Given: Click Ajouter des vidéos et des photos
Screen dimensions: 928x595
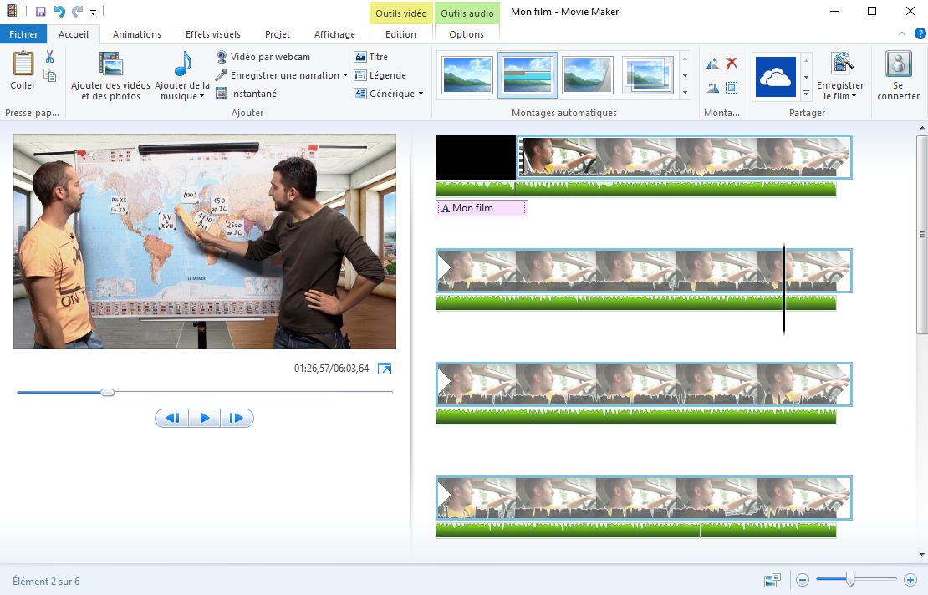Looking at the screenshot, I should tap(110, 75).
